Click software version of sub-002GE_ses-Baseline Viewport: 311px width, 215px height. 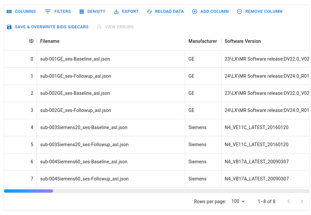[x=265, y=93]
